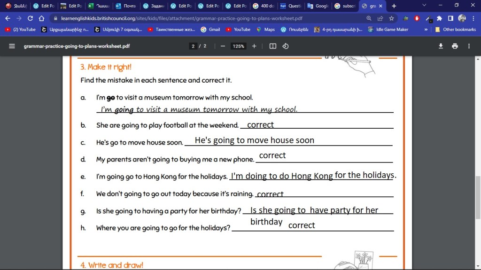Click the fit to page icon

[x=273, y=46]
